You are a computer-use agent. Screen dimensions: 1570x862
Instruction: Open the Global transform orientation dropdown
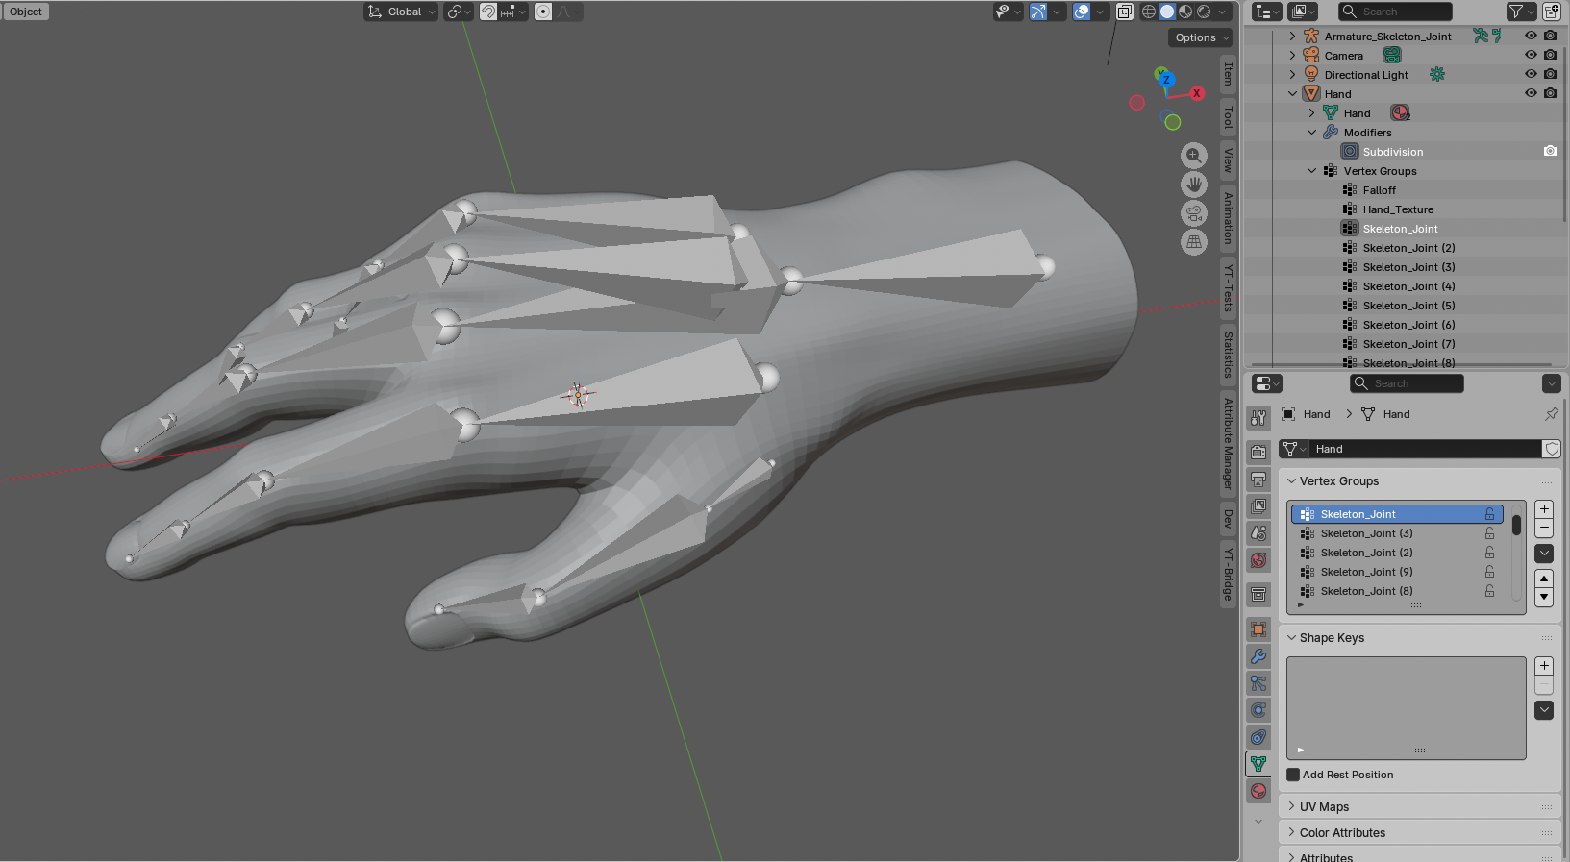402,12
